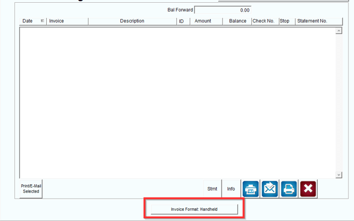Click the scrollbar up arrow
This screenshot has height=221, width=354.
(x=339, y=31)
